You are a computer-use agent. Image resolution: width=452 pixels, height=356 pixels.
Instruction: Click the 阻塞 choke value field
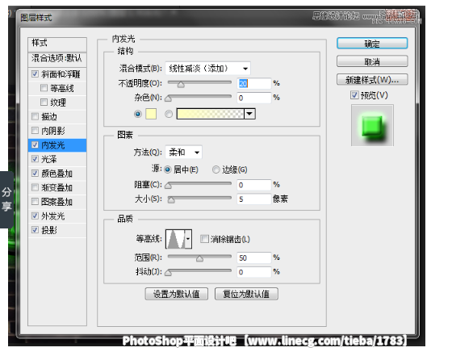coord(253,185)
